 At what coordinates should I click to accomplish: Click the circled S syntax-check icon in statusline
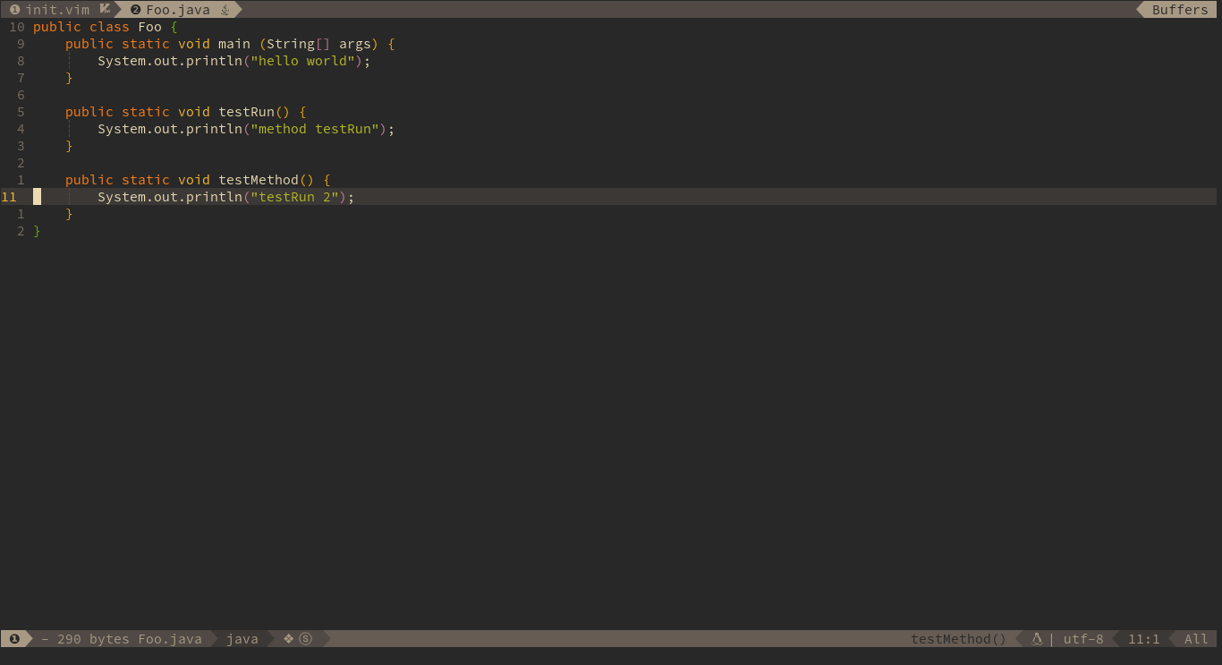click(306, 639)
